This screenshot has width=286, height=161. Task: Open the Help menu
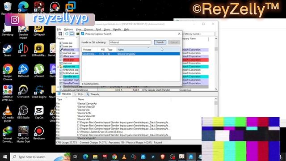tap(126, 30)
